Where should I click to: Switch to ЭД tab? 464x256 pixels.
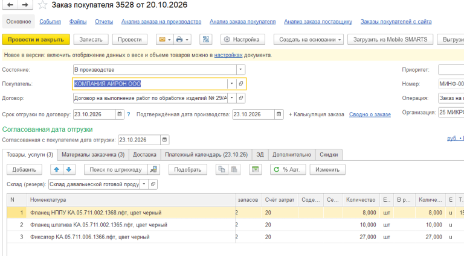tap(260, 155)
